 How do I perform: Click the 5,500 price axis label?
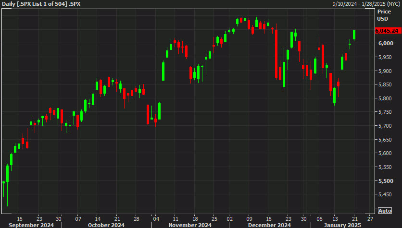386,181
